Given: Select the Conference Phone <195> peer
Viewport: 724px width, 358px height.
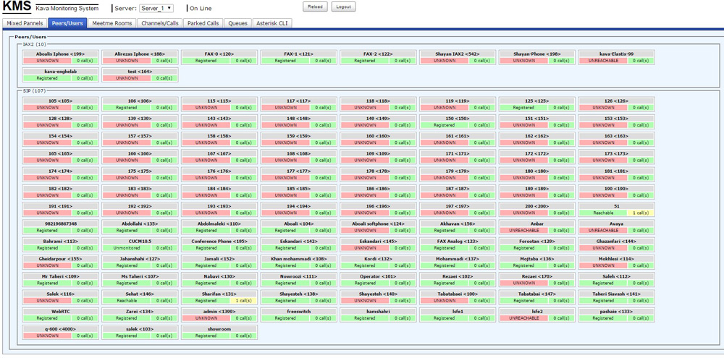Looking at the screenshot, I should (219, 242).
